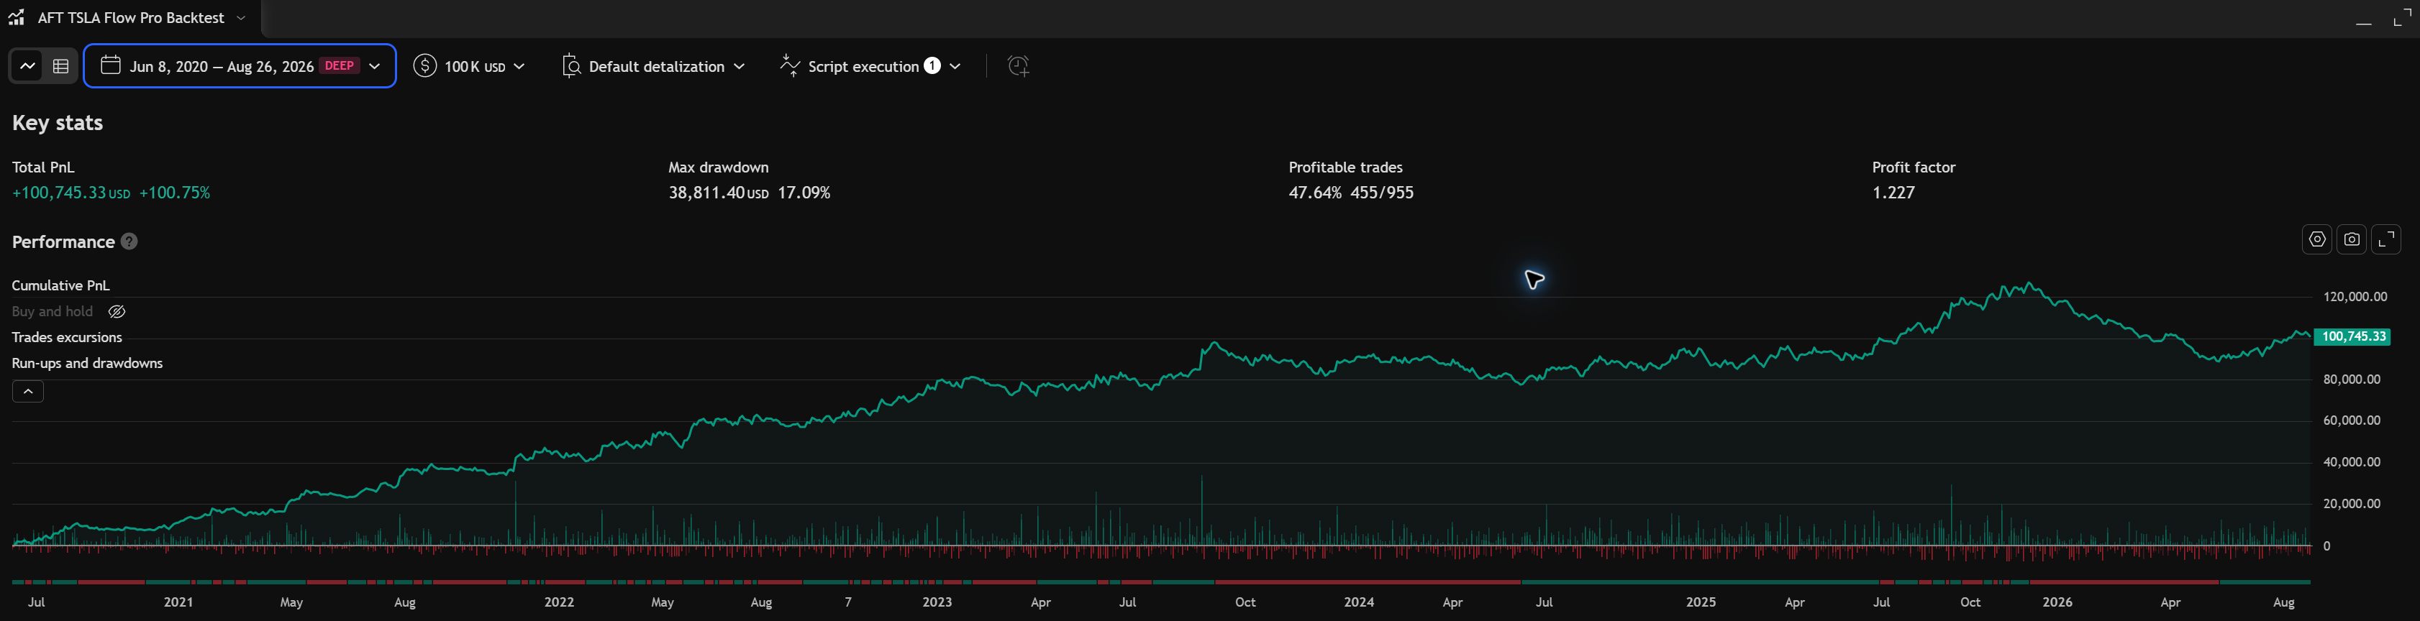Toggle the Cumulative PnL series

tap(60, 285)
